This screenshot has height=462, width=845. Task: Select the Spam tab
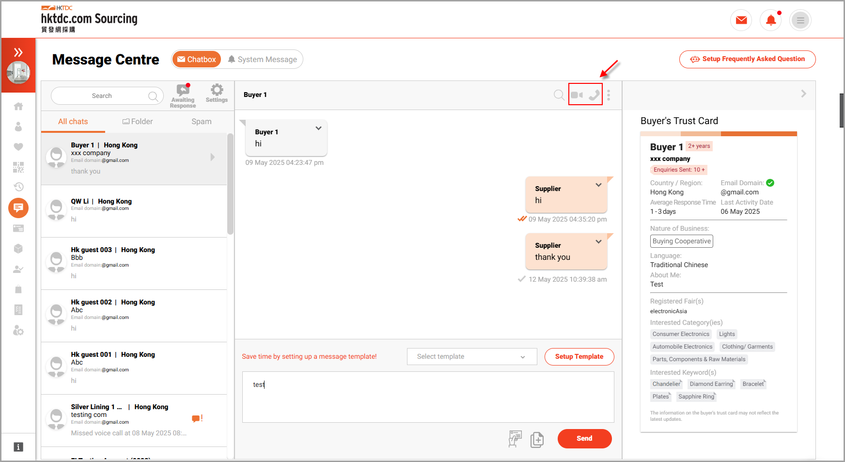click(202, 122)
